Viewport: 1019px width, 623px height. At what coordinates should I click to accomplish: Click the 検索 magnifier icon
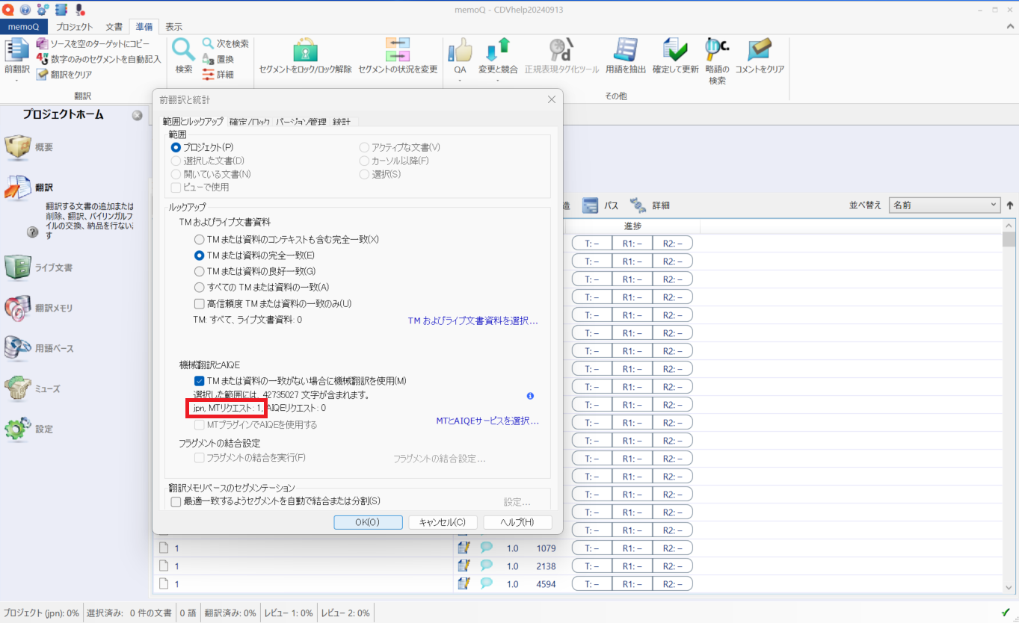184,49
